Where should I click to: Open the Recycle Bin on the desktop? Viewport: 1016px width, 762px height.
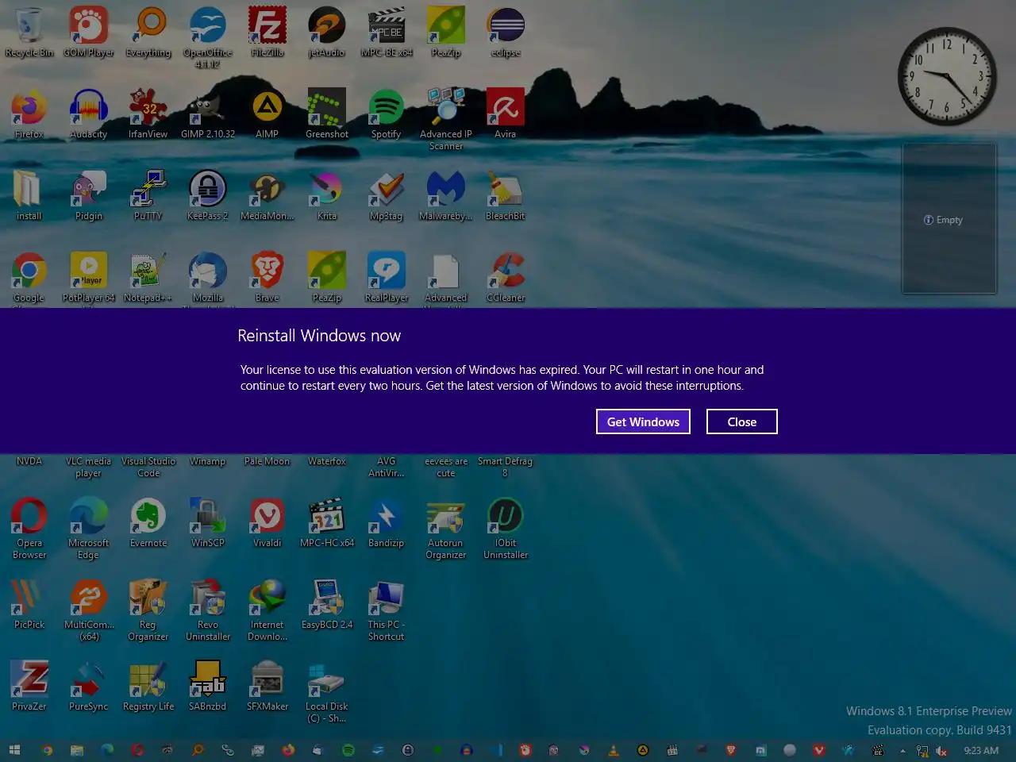coord(29,32)
